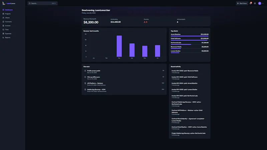
Task: Click the Mobile App Revamp — SOW document icon
Action: coord(85,89)
